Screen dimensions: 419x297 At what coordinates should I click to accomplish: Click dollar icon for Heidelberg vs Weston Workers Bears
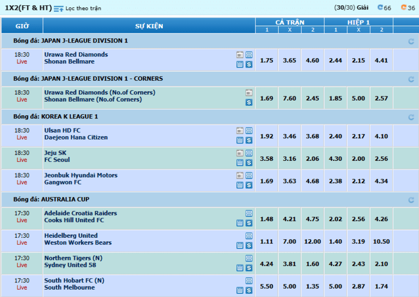249,246
